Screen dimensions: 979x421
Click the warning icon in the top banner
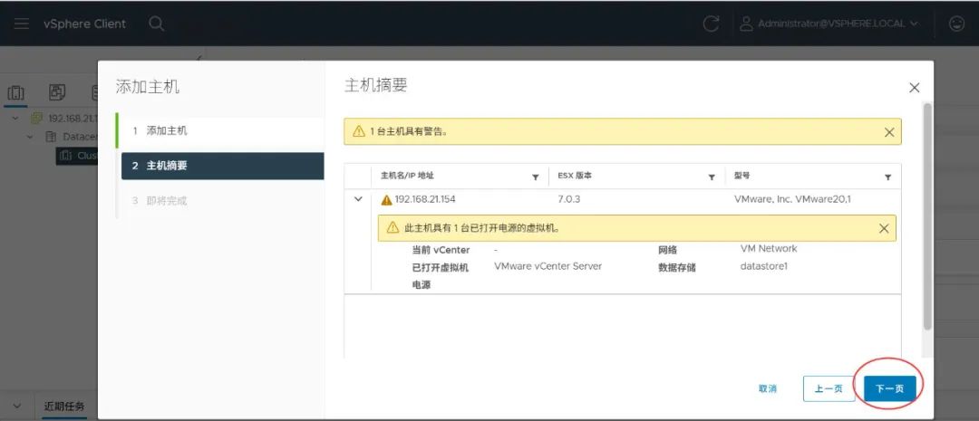tap(358, 131)
